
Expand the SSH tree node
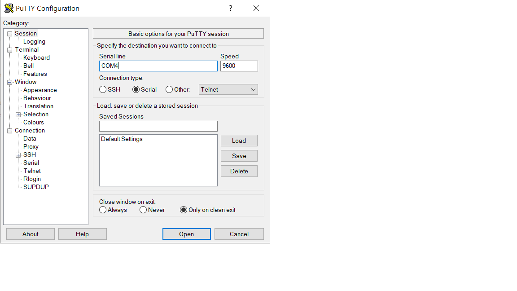pyautogui.click(x=18, y=155)
